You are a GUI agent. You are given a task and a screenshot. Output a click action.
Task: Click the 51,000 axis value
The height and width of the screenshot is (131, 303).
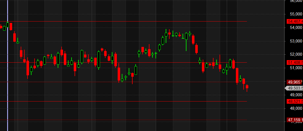pos(296,68)
